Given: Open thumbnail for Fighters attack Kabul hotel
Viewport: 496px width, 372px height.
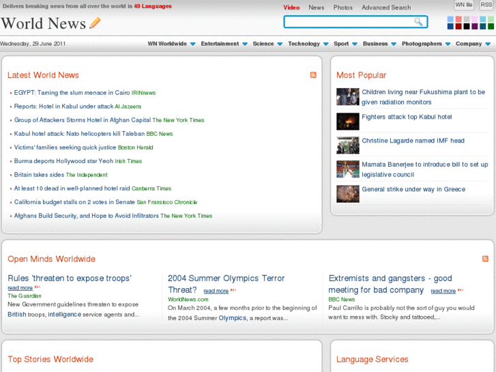Looking at the screenshot, I should 348,121.
